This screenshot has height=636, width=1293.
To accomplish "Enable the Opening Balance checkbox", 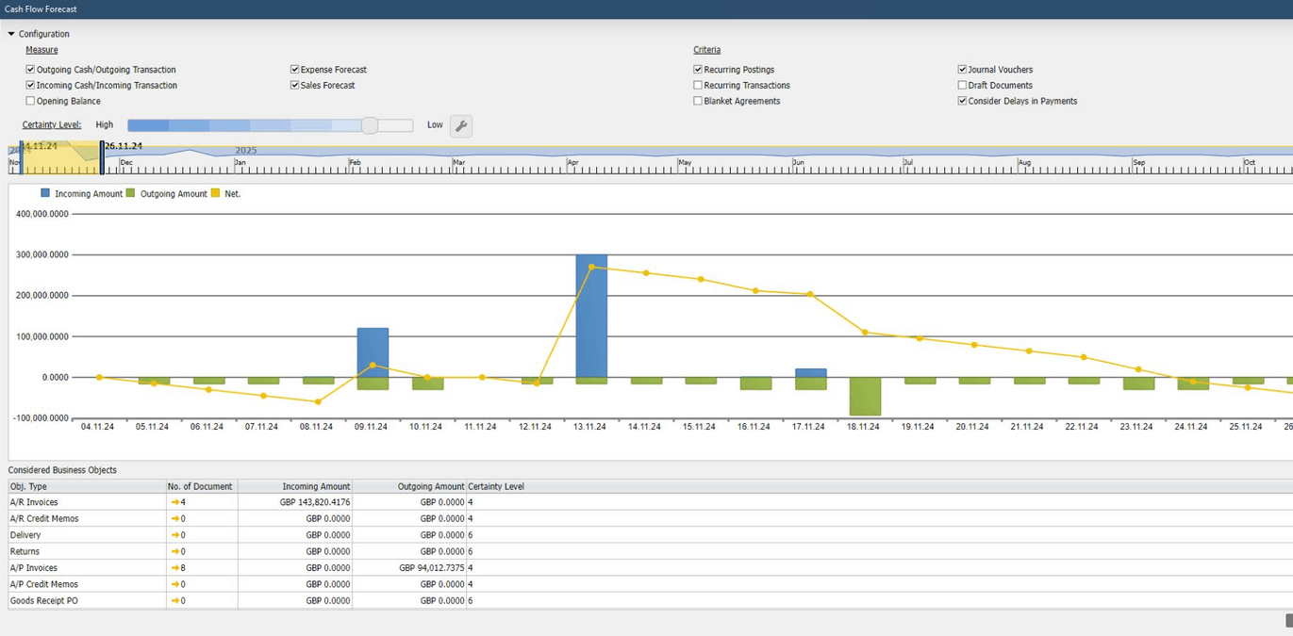I will [30, 101].
